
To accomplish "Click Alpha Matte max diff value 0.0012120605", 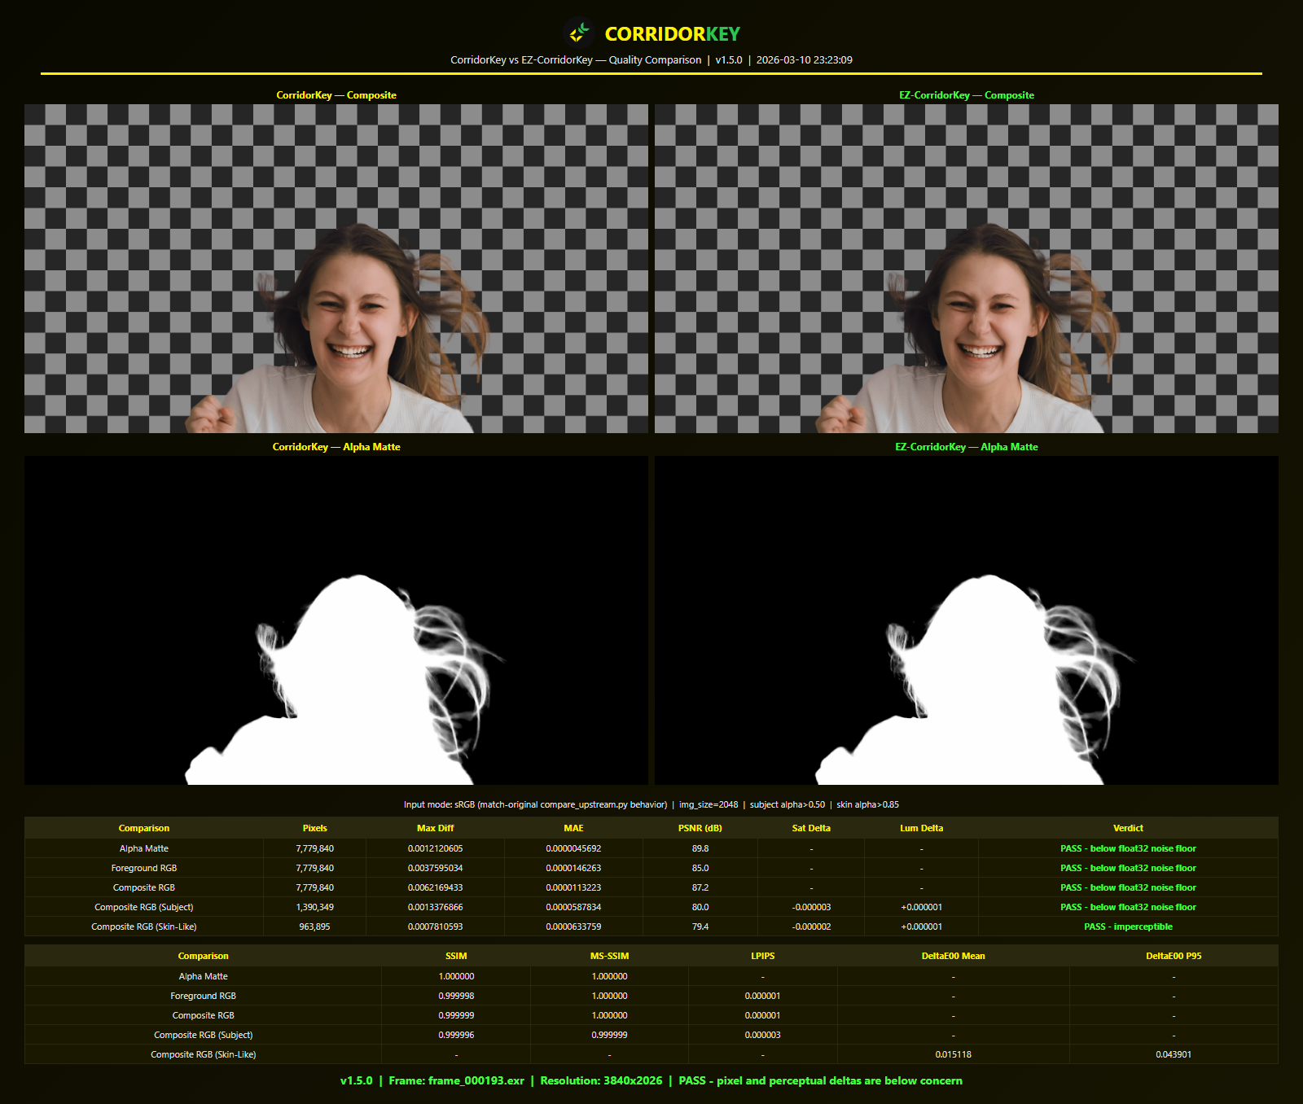I will pyautogui.click(x=435, y=848).
